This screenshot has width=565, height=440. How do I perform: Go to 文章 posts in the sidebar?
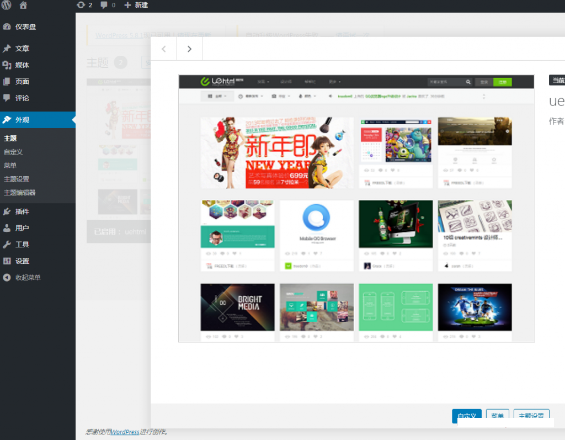[x=22, y=49]
